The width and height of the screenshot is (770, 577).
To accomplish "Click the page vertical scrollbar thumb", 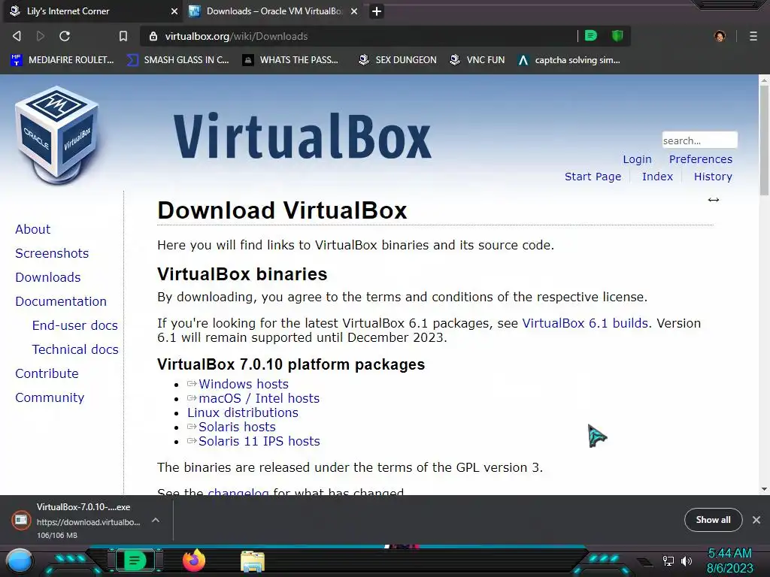I will (764, 140).
